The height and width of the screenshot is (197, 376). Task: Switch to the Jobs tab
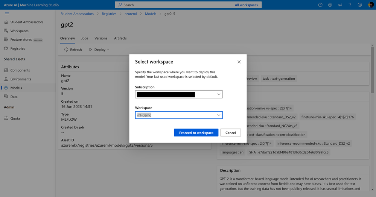84,38
